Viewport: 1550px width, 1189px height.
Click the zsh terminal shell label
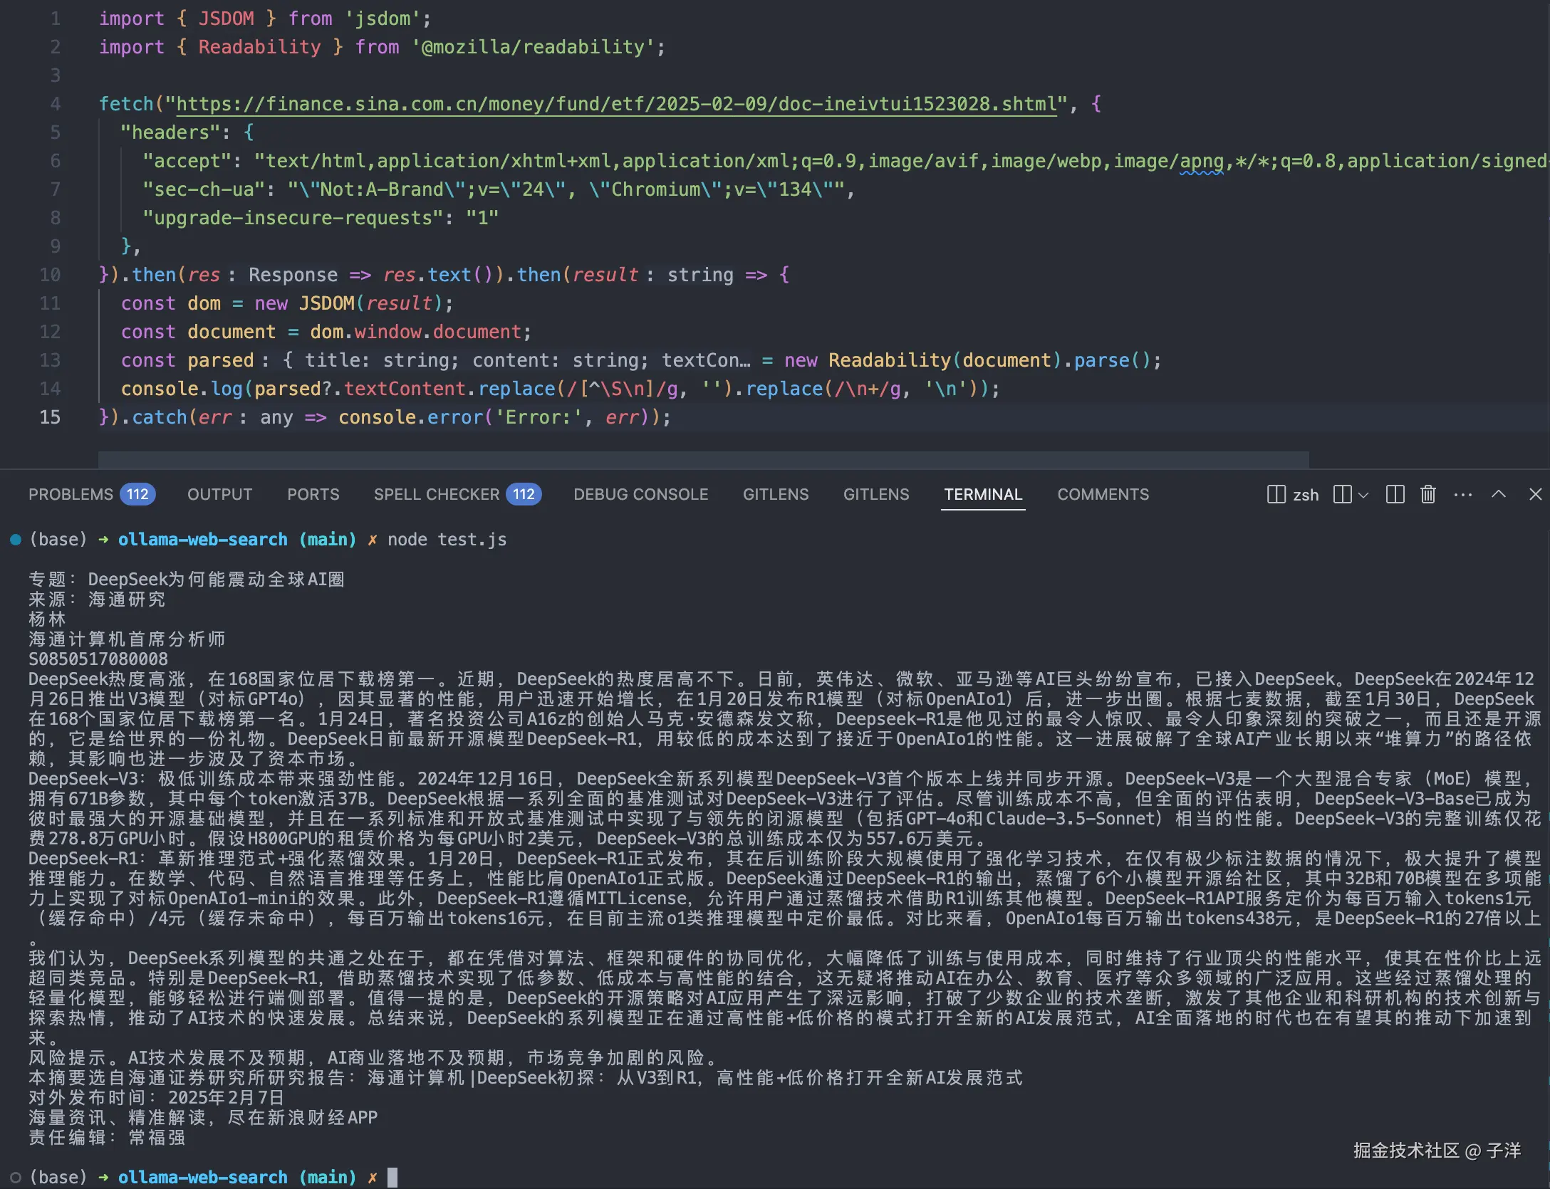[x=1305, y=495]
